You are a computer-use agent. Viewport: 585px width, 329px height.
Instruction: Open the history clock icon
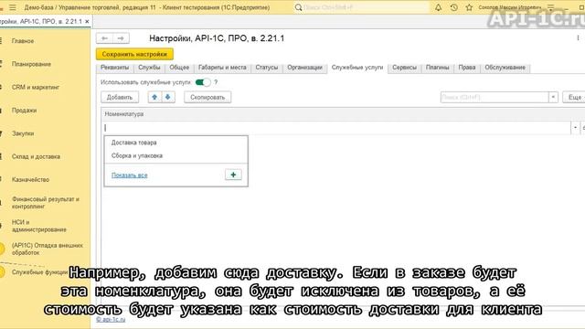pyautogui.click(x=453, y=7)
